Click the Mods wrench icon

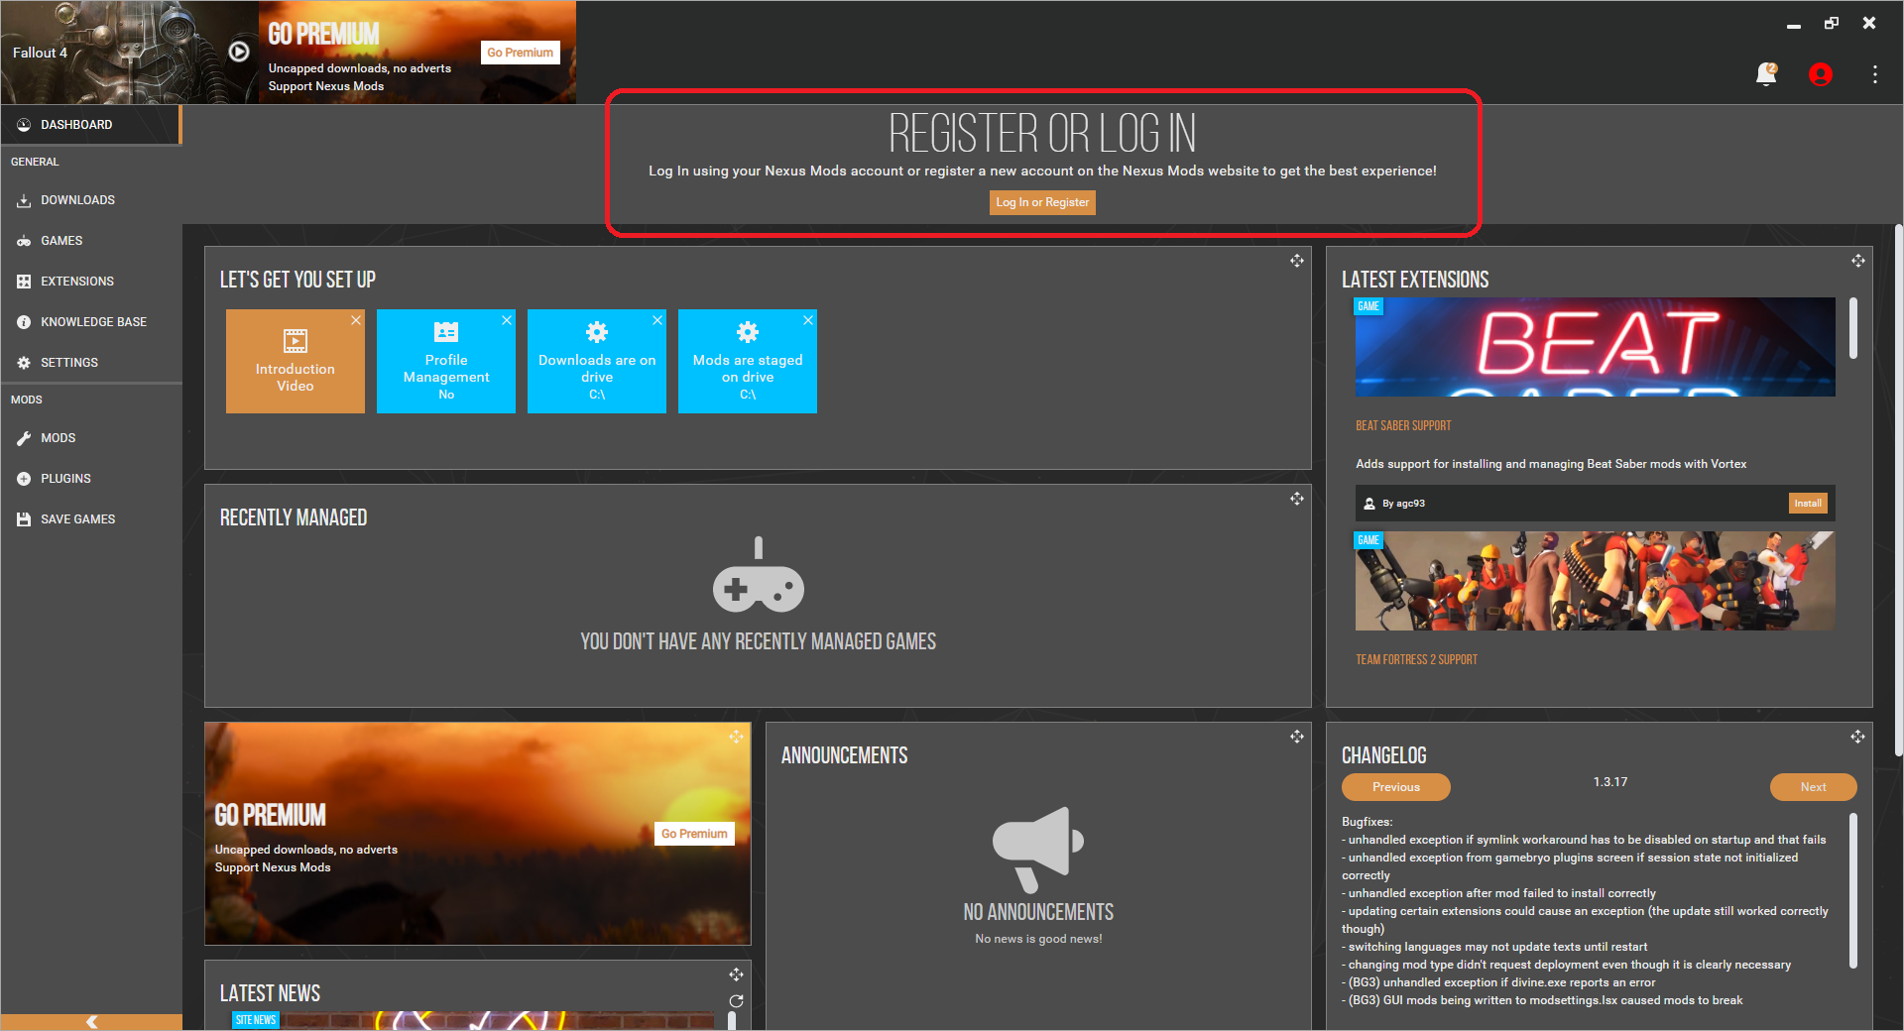24,438
